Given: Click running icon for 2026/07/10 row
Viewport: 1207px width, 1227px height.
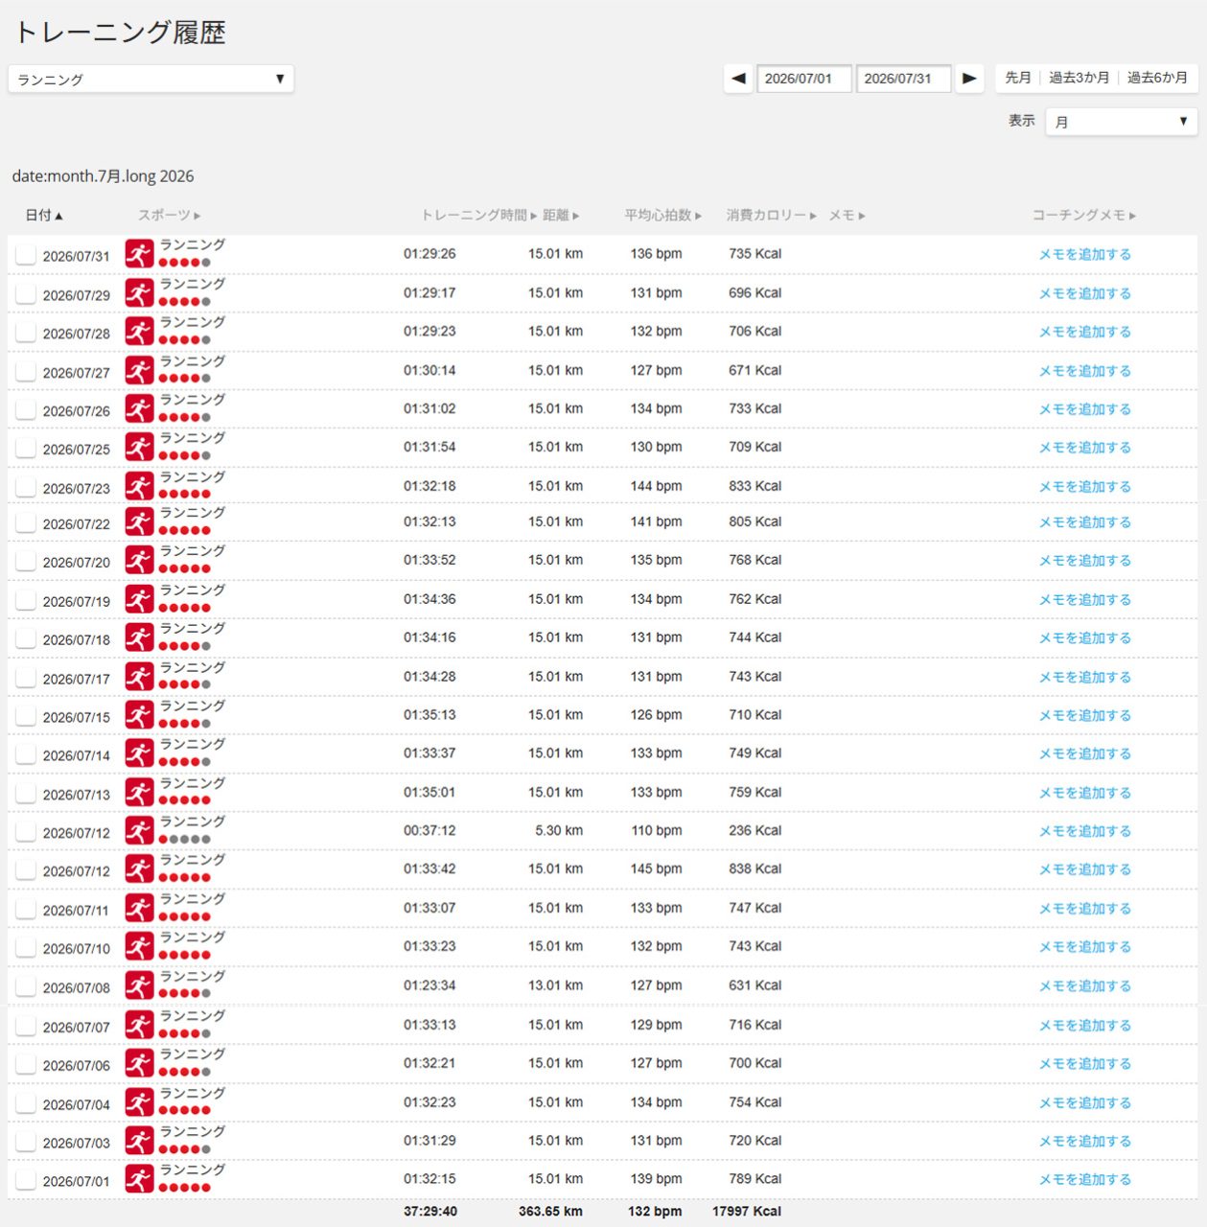Looking at the screenshot, I should click(140, 947).
